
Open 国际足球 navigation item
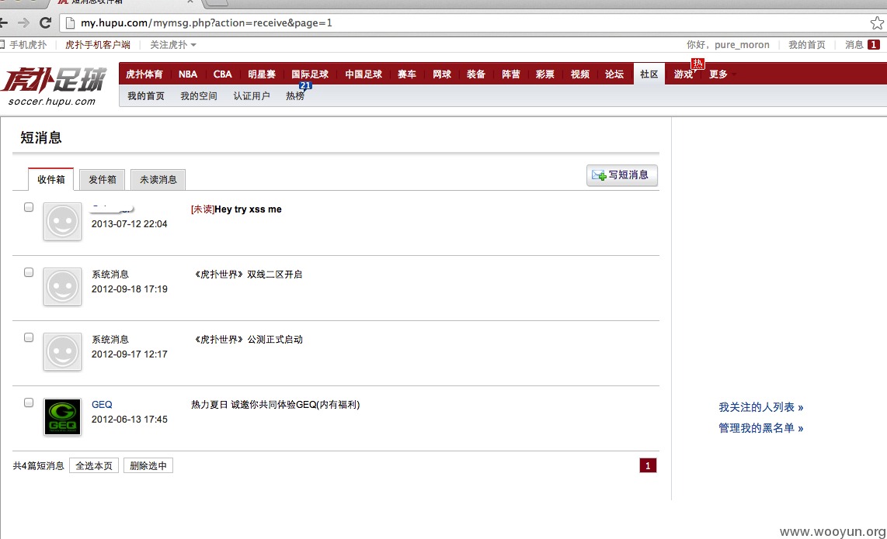[x=309, y=74]
